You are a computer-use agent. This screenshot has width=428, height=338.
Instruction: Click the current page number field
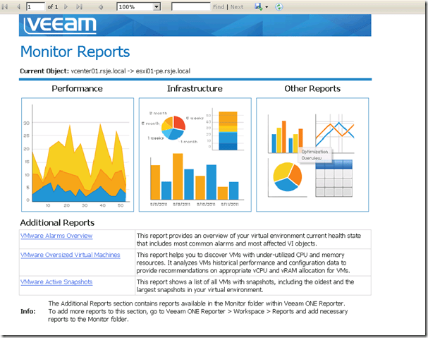37,6
